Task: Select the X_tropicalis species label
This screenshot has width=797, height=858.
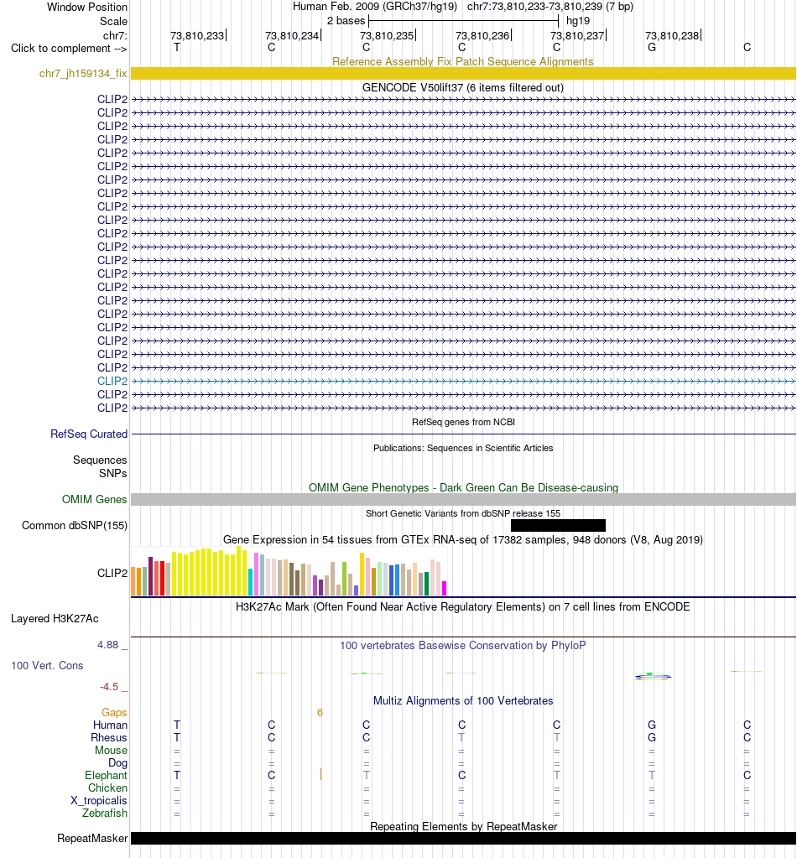Action: (99, 800)
